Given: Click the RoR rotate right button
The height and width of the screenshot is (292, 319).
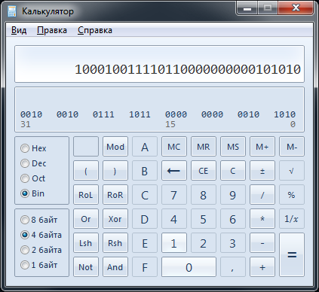Looking at the screenshot, I should pyautogui.click(x=115, y=195).
